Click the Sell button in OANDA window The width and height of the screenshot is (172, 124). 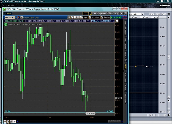coord(158,14)
